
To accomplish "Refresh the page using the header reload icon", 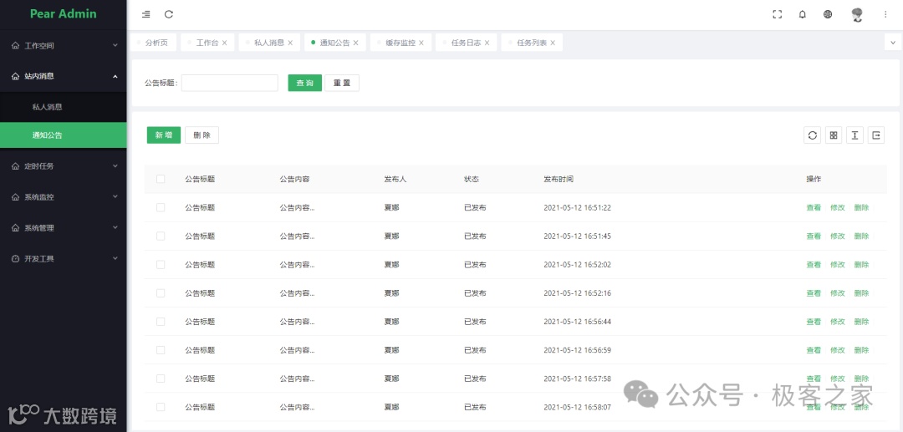I will [x=169, y=14].
